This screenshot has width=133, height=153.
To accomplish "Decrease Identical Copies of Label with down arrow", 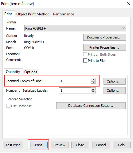I will tap(93, 83).
